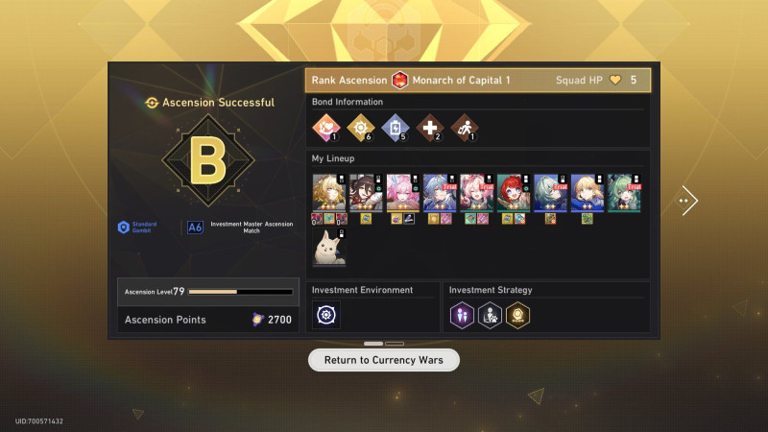Select the gold coin Investment Strategy icon
Image resolution: width=768 pixels, height=432 pixels.
coord(517,315)
